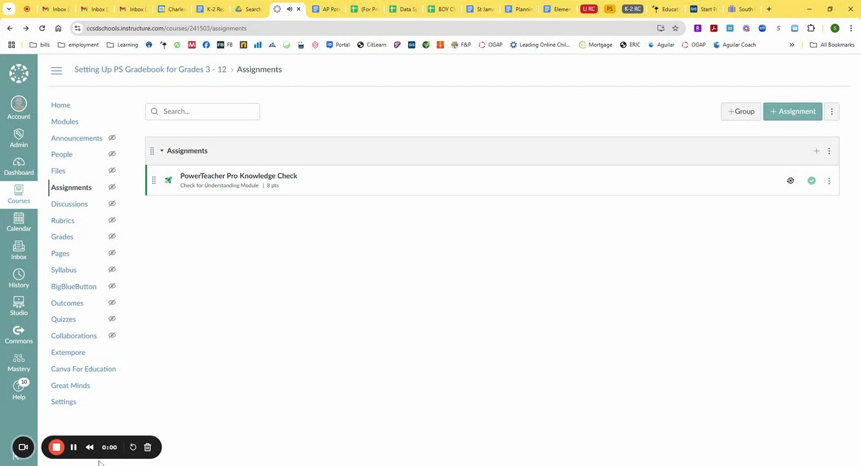The image size is (861, 466).
Task: Click the hidden eye icon beside Grades
Action: (x=112, y=237)
